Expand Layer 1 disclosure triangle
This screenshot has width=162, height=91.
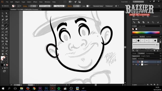point(139,64)
